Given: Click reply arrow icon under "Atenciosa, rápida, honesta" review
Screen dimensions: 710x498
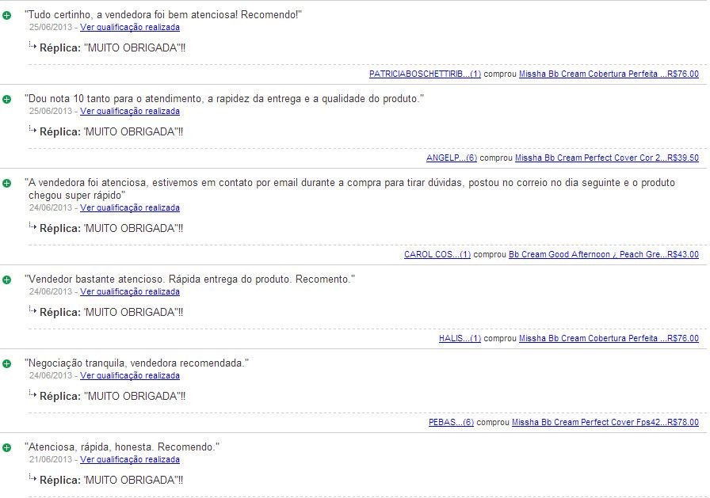Looking at the screenshot, I should (x=32, y=477).
